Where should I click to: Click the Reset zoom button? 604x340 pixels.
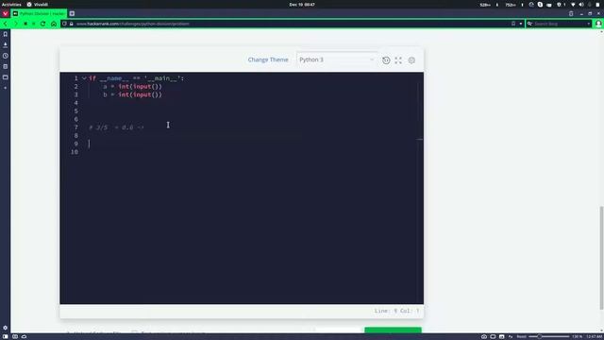[522, 336]
